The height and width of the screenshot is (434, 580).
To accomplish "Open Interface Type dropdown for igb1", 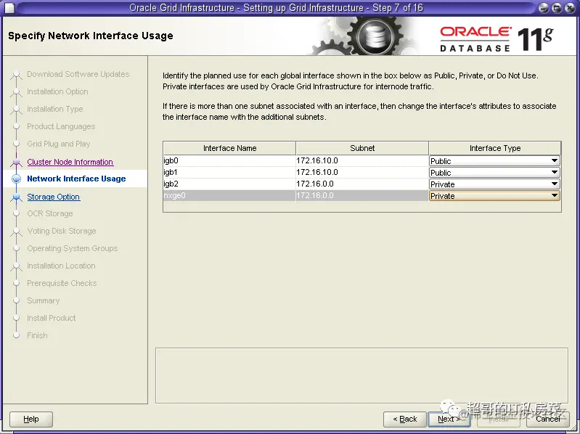I will [494, 172].
